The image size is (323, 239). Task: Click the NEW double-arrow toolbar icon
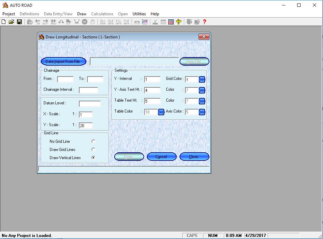(53, 22)
